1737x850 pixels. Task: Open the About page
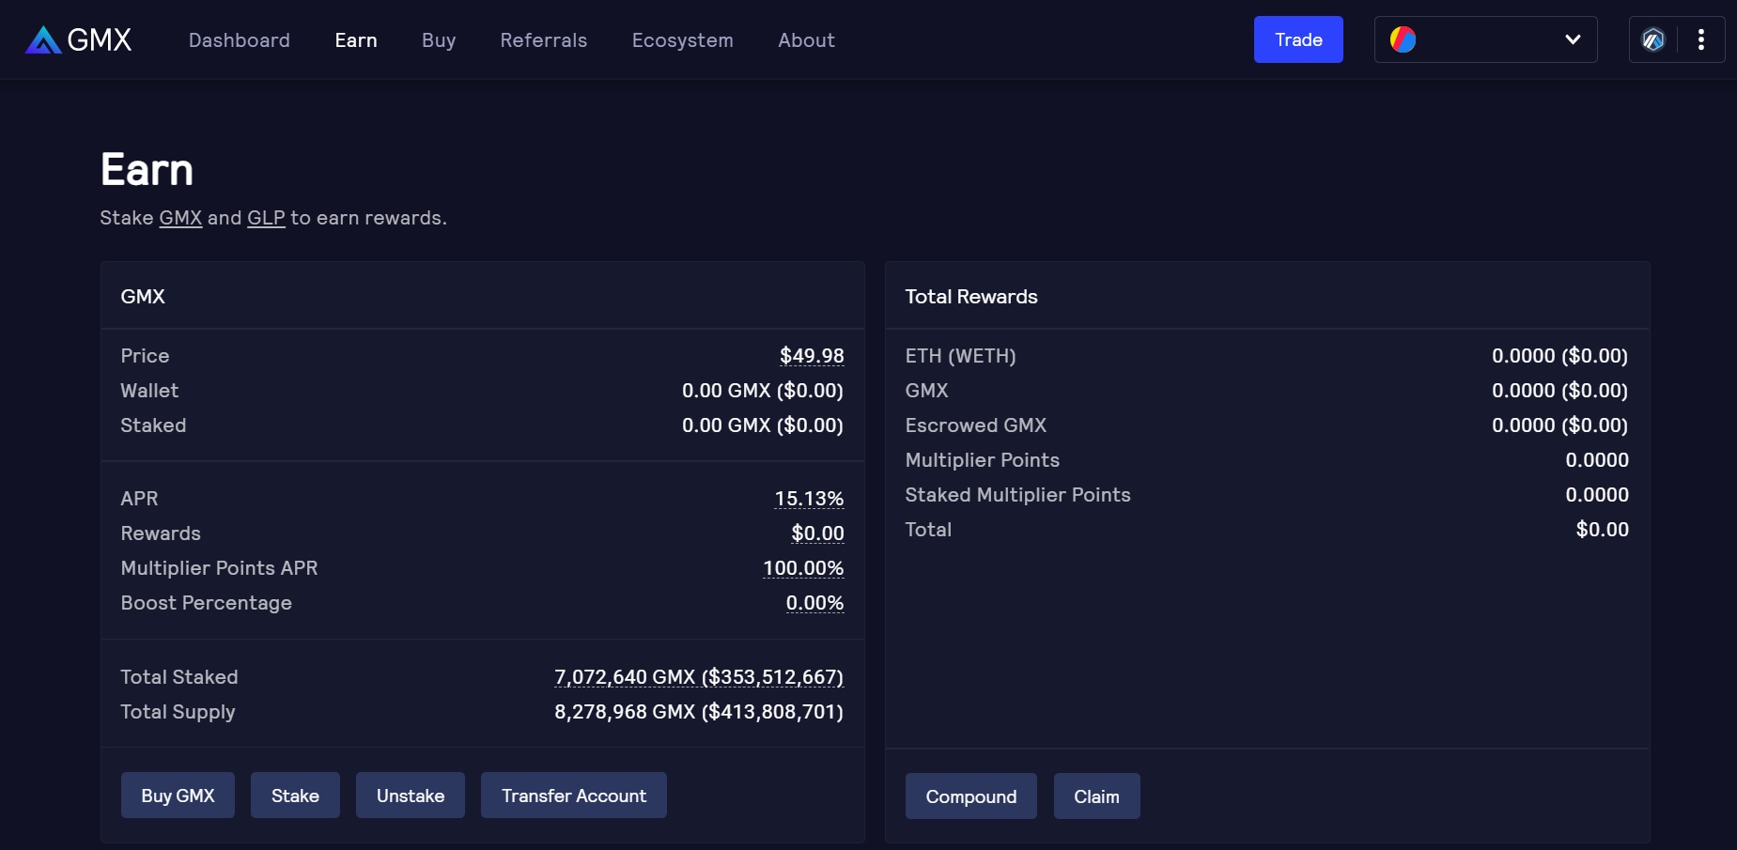click(x=806, y=40)
